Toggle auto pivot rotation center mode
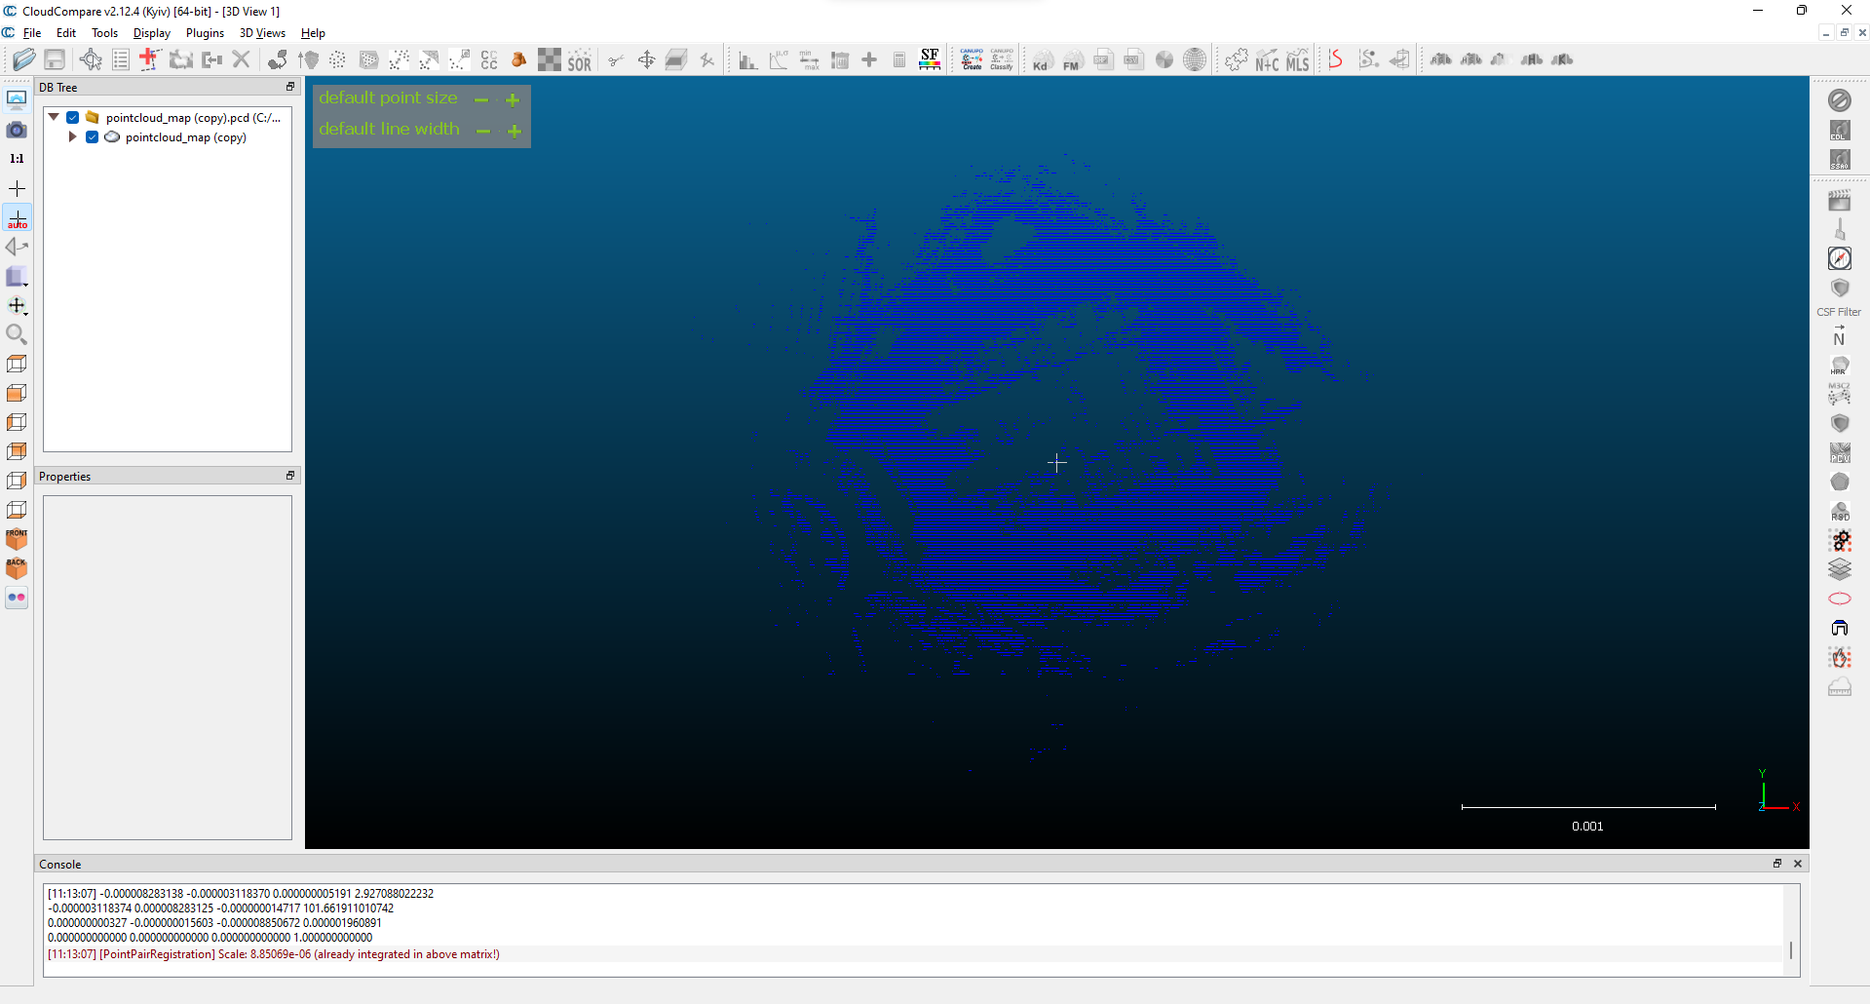 (x=17, y=217)
